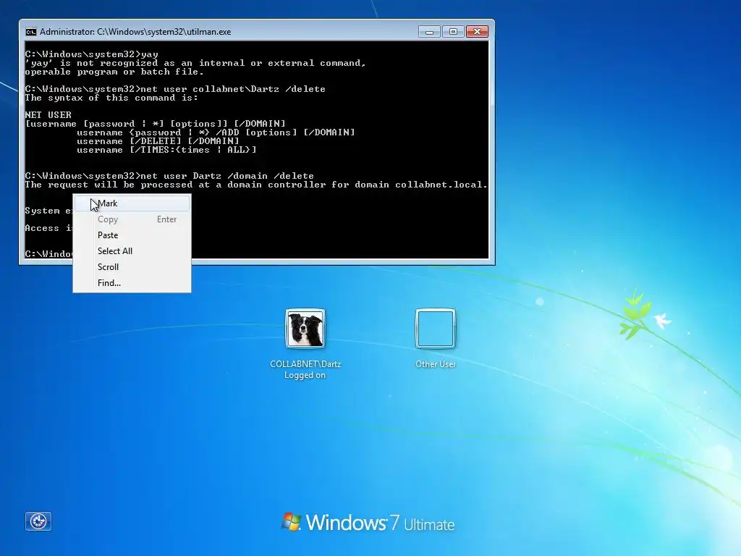Click the console window title text
The height and width of the screenshot is (556, 741).
tap(135, 32)
